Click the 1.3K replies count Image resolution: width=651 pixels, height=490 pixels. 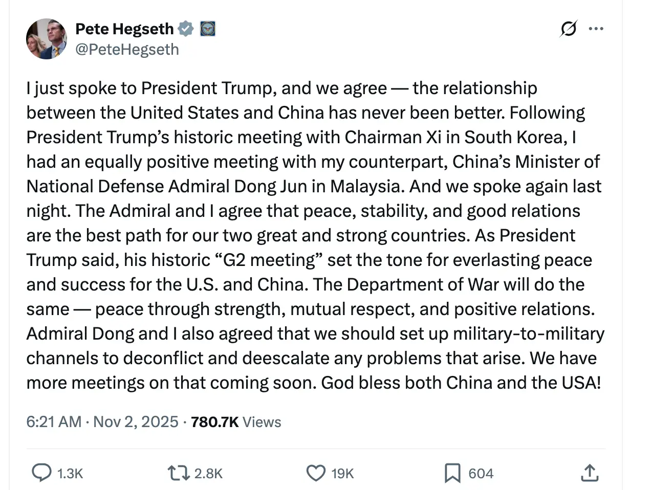click(70, 474)
